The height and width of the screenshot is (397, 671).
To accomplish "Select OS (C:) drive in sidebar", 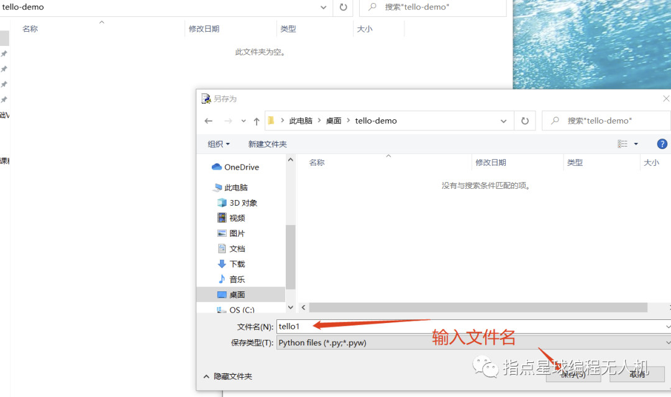I will click(236, 310).
